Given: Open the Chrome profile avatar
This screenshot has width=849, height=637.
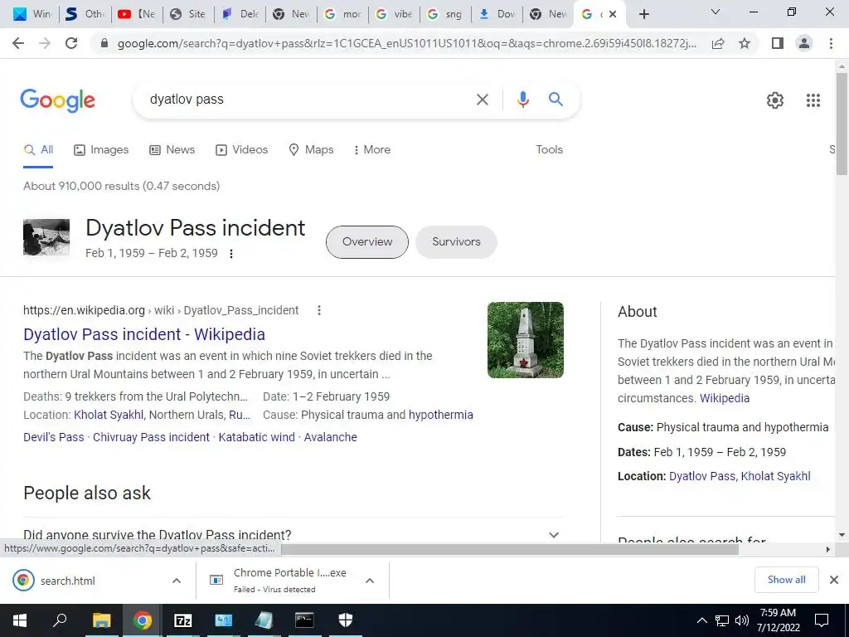Looking at the screenshot, I should [x=804, y=43].
